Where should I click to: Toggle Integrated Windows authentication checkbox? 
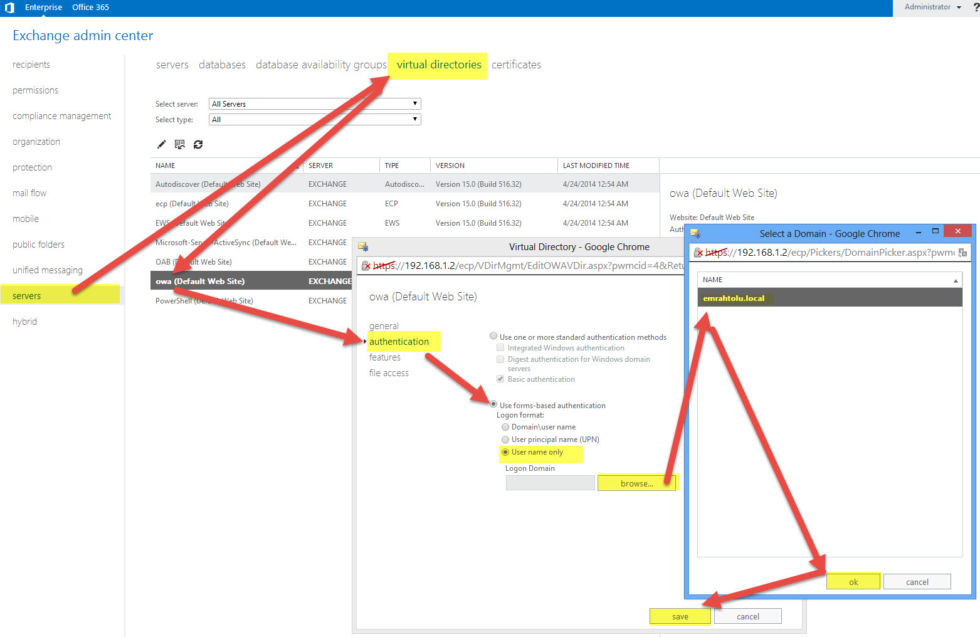(500, 347)
